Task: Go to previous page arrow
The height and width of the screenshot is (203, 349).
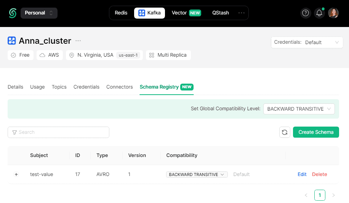Action: coord(306,195)
